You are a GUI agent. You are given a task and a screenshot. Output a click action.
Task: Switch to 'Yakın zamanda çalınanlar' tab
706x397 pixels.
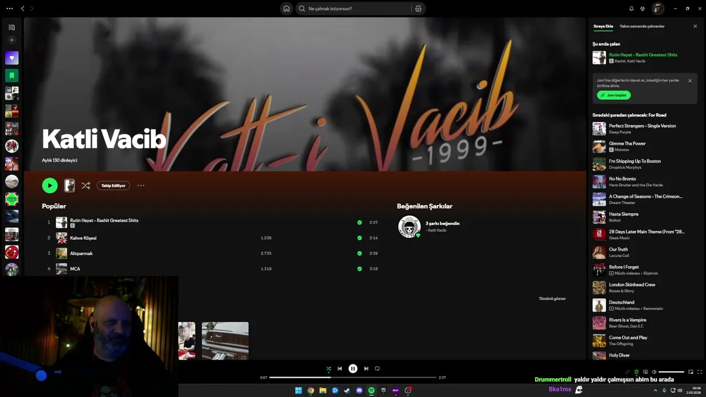pos(642,26)
